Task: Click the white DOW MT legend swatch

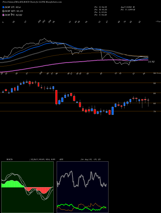Action: 4,11
